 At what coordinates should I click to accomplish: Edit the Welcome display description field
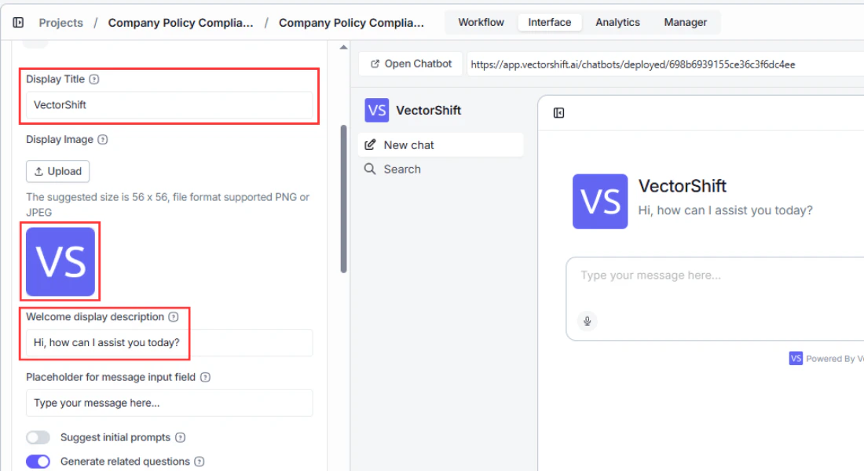coord(169,342)
